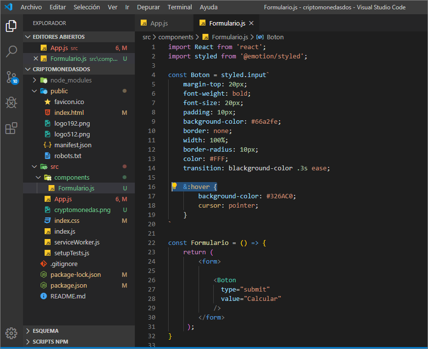
Task: Click Boton in the breadcrumb path
Action: [275, 37]
